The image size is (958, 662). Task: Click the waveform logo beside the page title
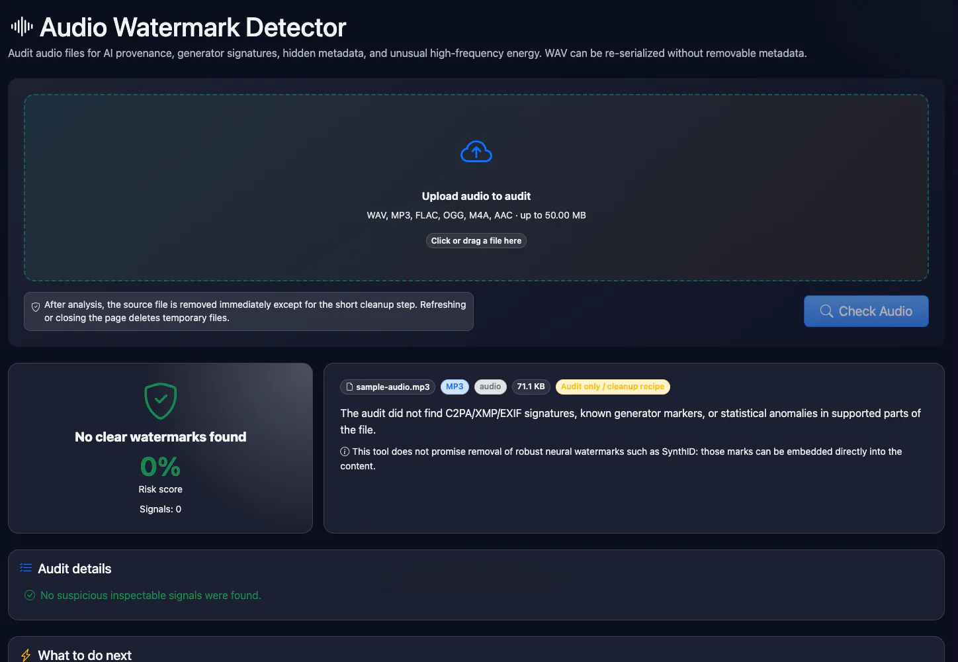(x=22, y=26)
